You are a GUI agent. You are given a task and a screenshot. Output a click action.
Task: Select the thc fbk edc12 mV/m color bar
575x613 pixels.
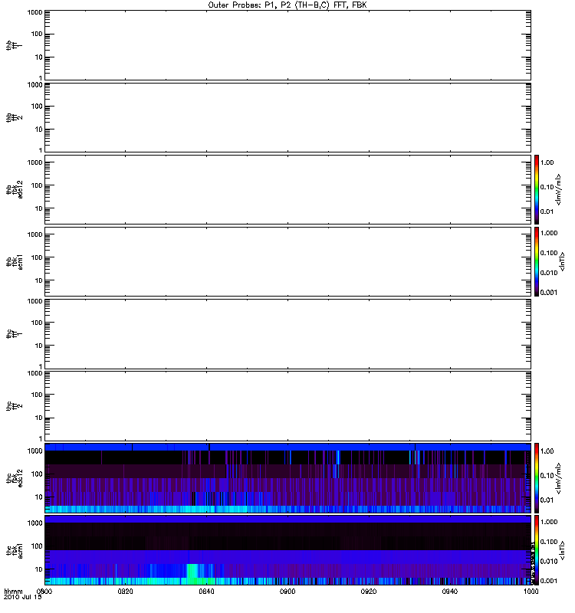537,477
